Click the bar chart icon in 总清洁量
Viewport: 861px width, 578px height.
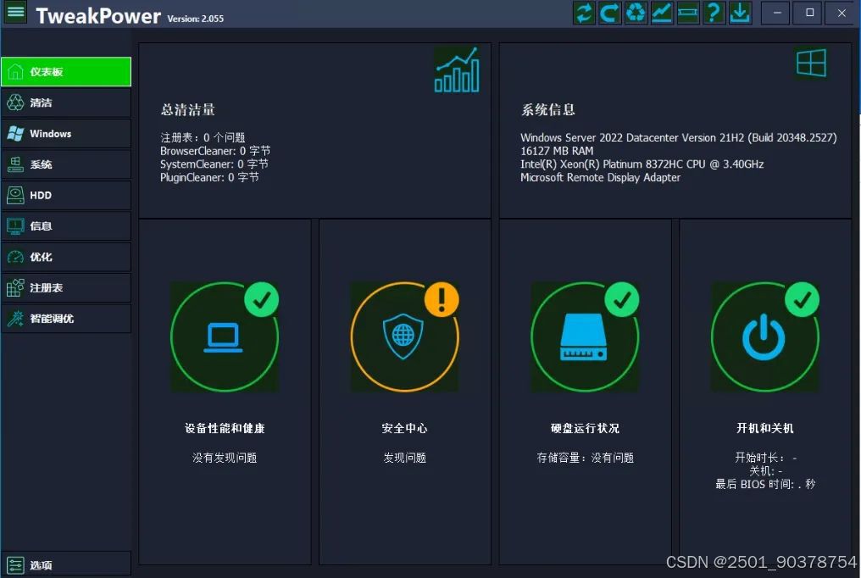(457, 69)
